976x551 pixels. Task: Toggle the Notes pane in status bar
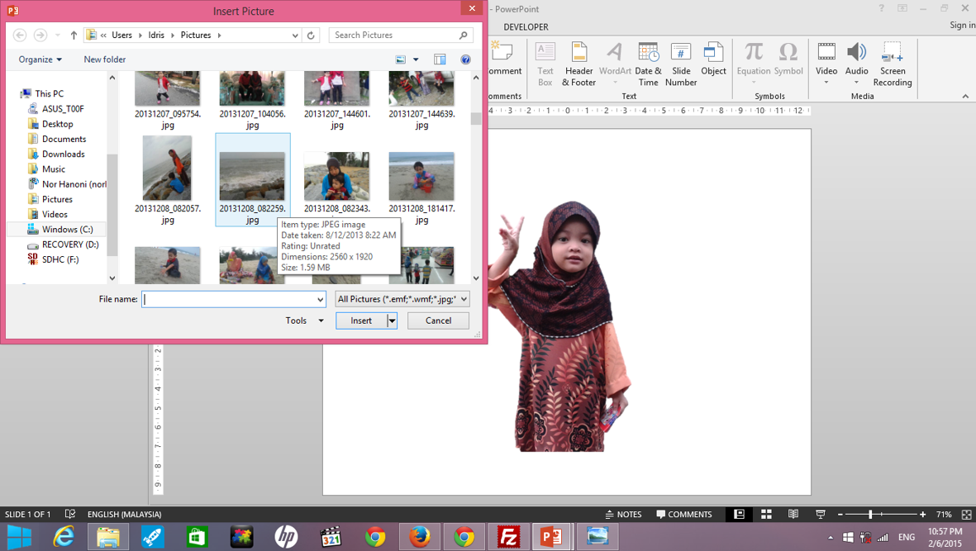pos(623,514)
